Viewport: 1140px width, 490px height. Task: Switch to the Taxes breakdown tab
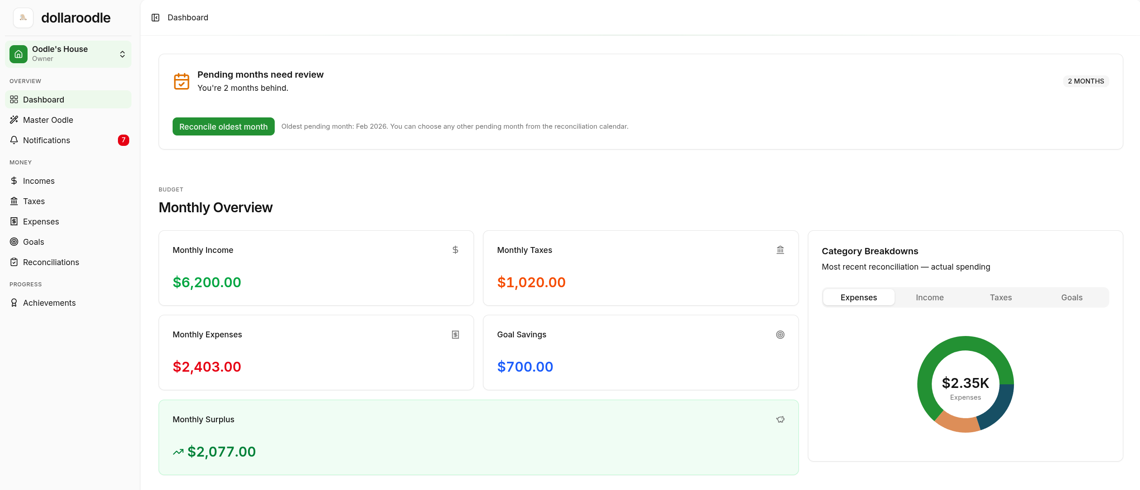click(1000, 298)
